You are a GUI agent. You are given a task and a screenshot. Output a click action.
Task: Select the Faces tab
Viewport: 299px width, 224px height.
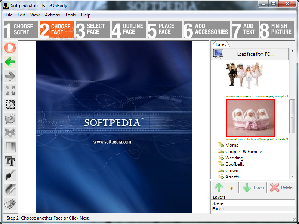pyautogui.click(x=221, y=44)
